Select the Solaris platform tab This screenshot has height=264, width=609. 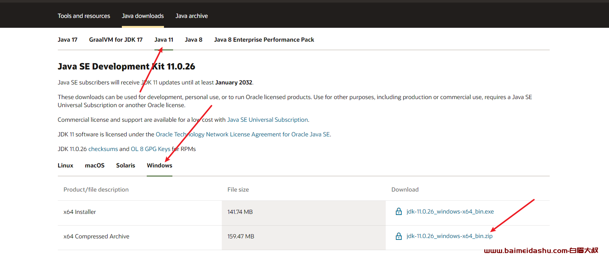126,165
